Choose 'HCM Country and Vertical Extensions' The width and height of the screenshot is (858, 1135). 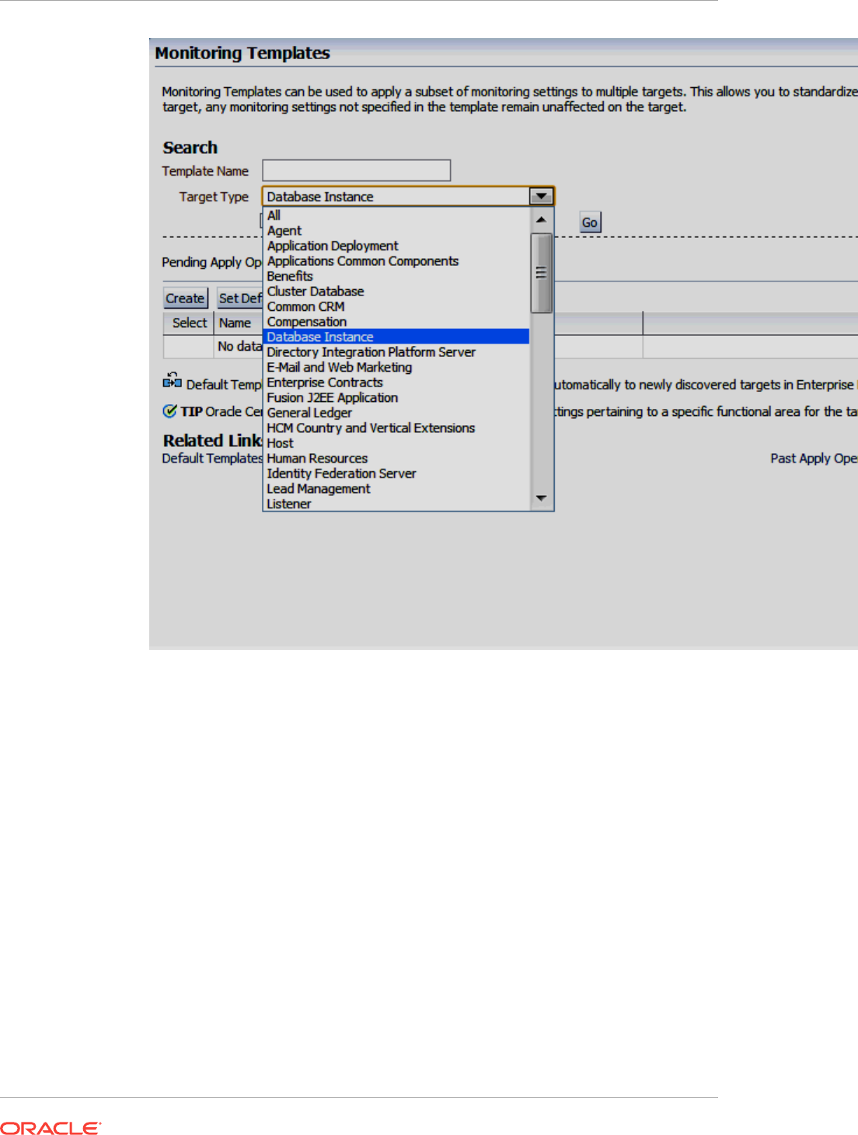point(396,428)
